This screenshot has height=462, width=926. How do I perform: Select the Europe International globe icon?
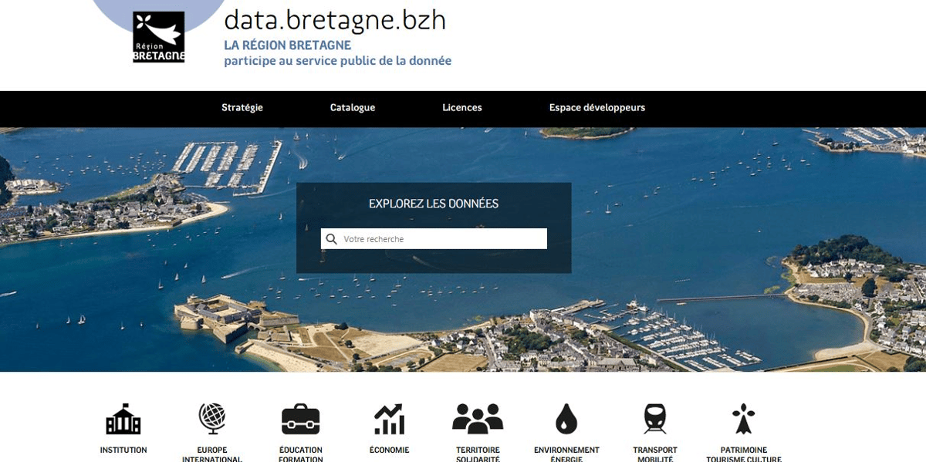click(211, 419)
